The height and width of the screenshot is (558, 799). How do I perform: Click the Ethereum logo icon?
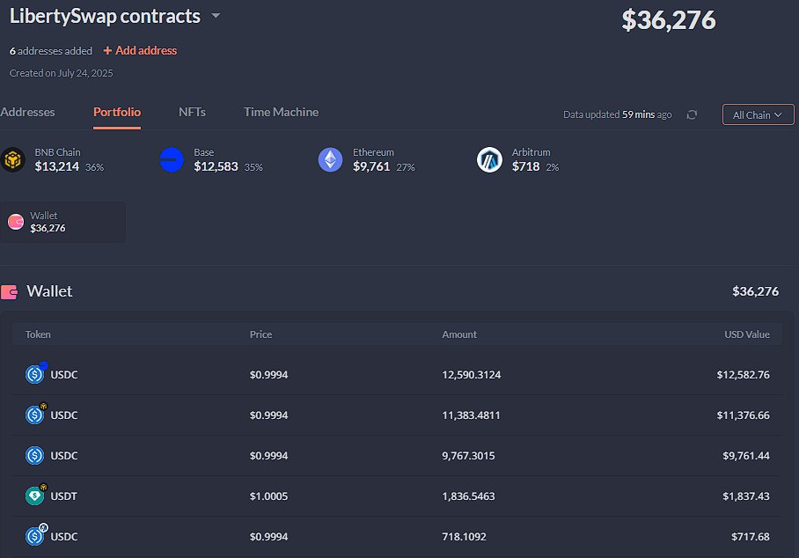coord(331,160)
